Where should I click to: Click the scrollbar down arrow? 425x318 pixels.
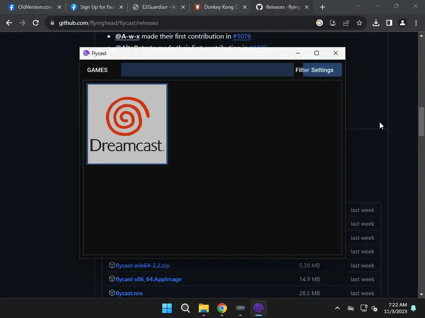(x=421, y=294)
